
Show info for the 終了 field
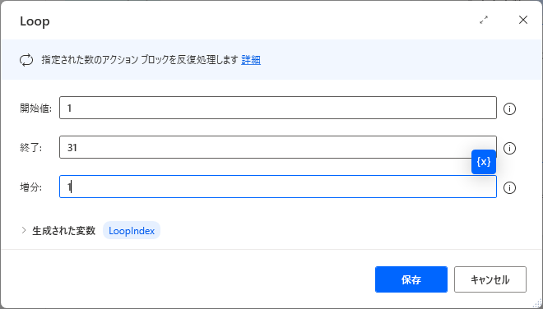pyautogui.click(x=509, y=149)
